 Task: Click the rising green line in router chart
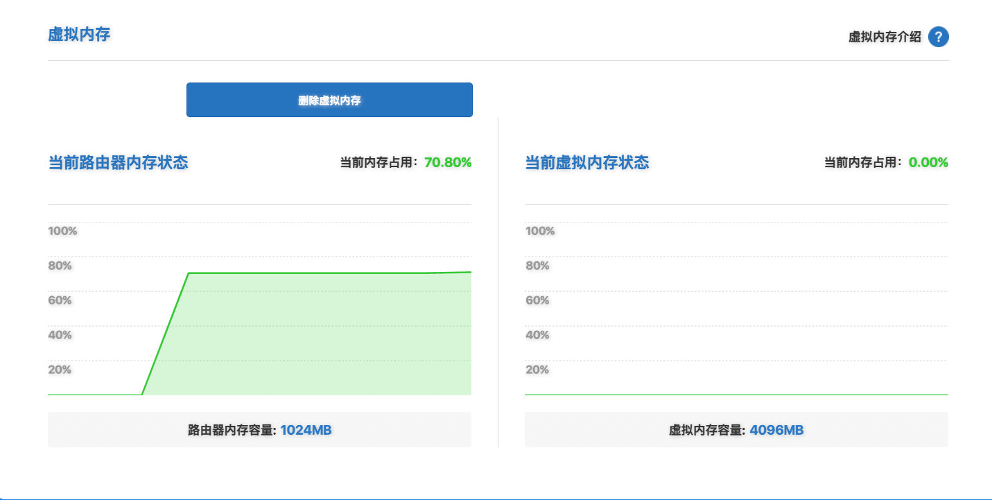point(165,334)
